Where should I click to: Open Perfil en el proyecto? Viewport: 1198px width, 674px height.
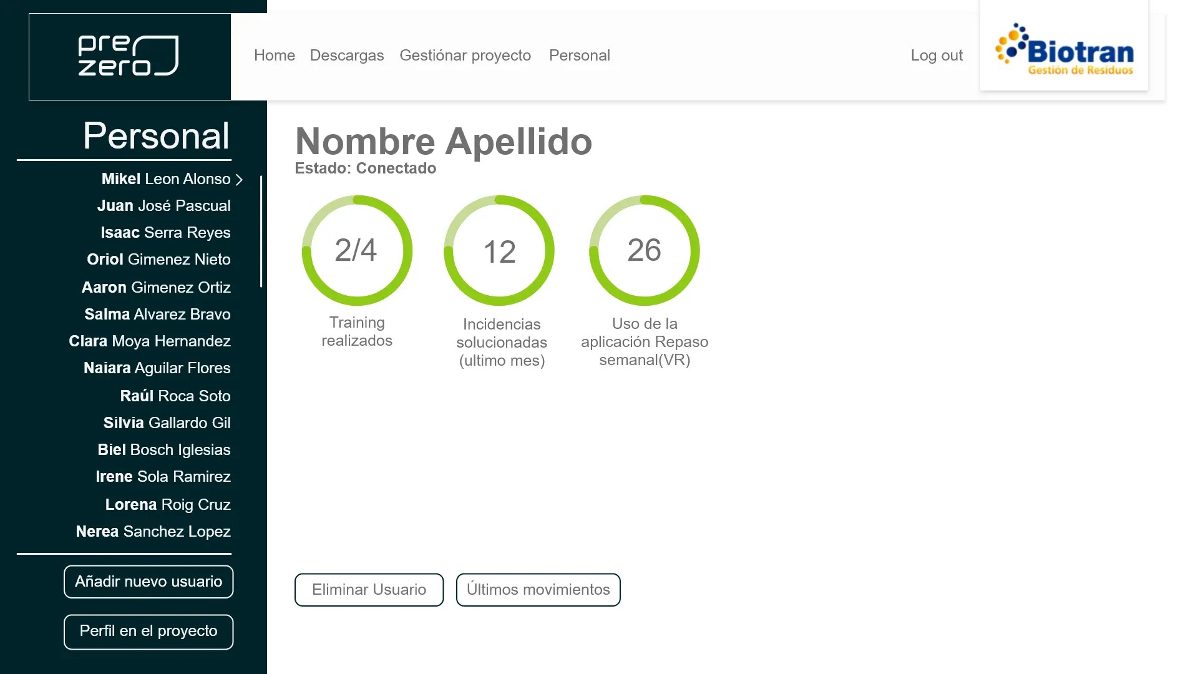(149, 632)
